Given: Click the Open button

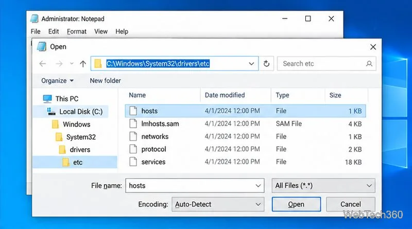Looking at the screenshot, I should click(296, 204).
